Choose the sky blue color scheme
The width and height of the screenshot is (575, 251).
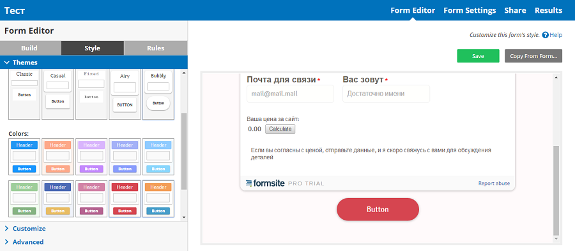(x=158, y=157)
